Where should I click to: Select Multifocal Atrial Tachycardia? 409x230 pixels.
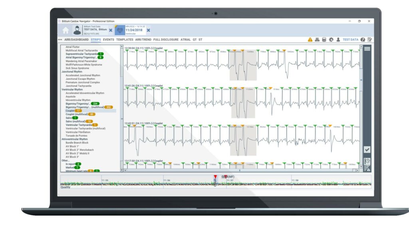tap(81, 51)
